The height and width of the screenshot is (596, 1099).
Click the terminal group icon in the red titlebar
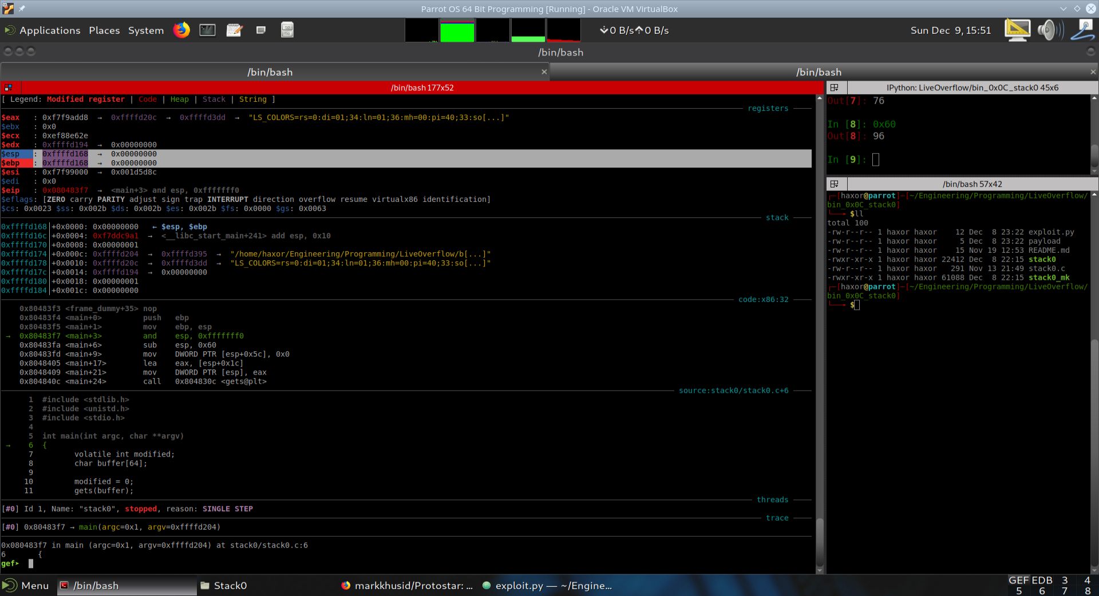coord(9,88)
